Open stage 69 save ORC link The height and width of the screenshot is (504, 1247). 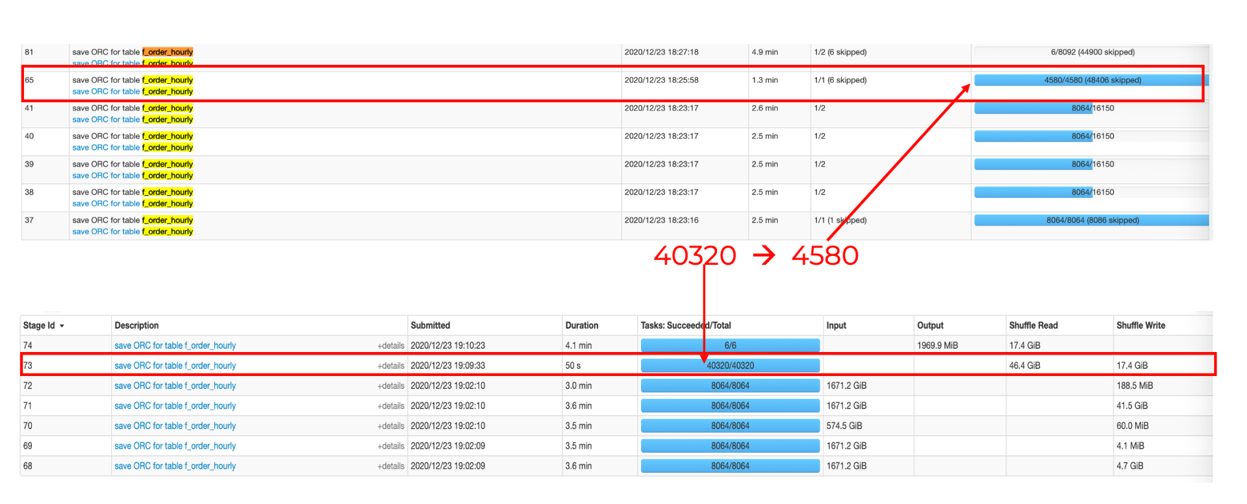(175, 446)
